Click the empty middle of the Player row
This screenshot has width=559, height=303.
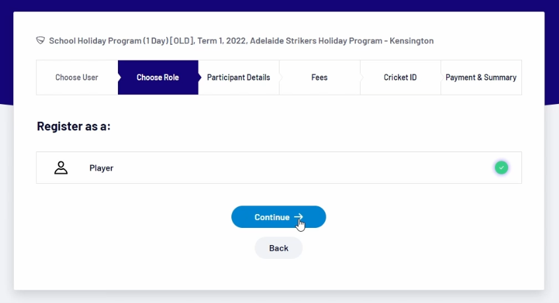tap(297, 168)
